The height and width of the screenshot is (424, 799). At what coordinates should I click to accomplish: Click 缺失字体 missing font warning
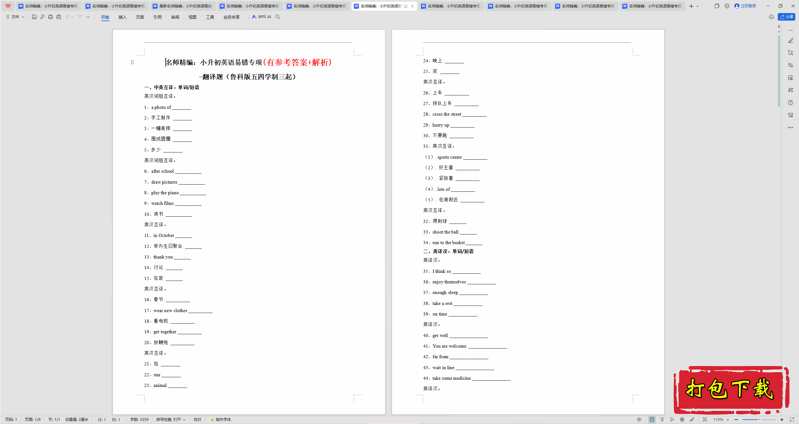pos(221,420)
